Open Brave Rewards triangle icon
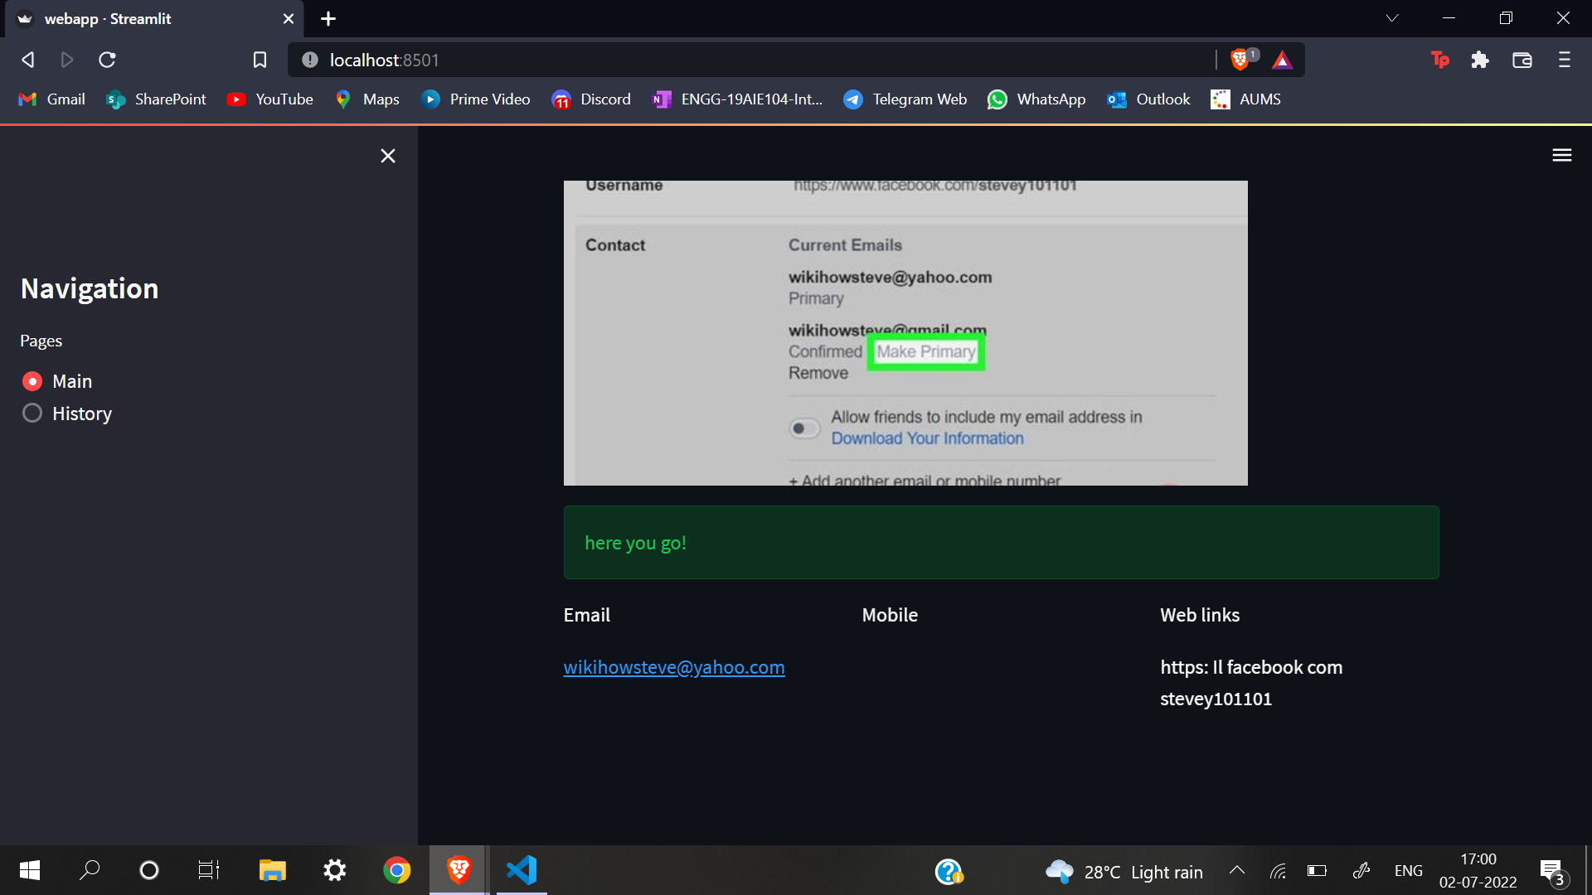1592x895 pixels. coord(1282,60)
